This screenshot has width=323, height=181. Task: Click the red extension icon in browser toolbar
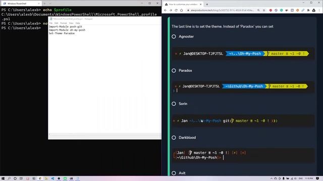pyautogui.click(x=271, y=10)
